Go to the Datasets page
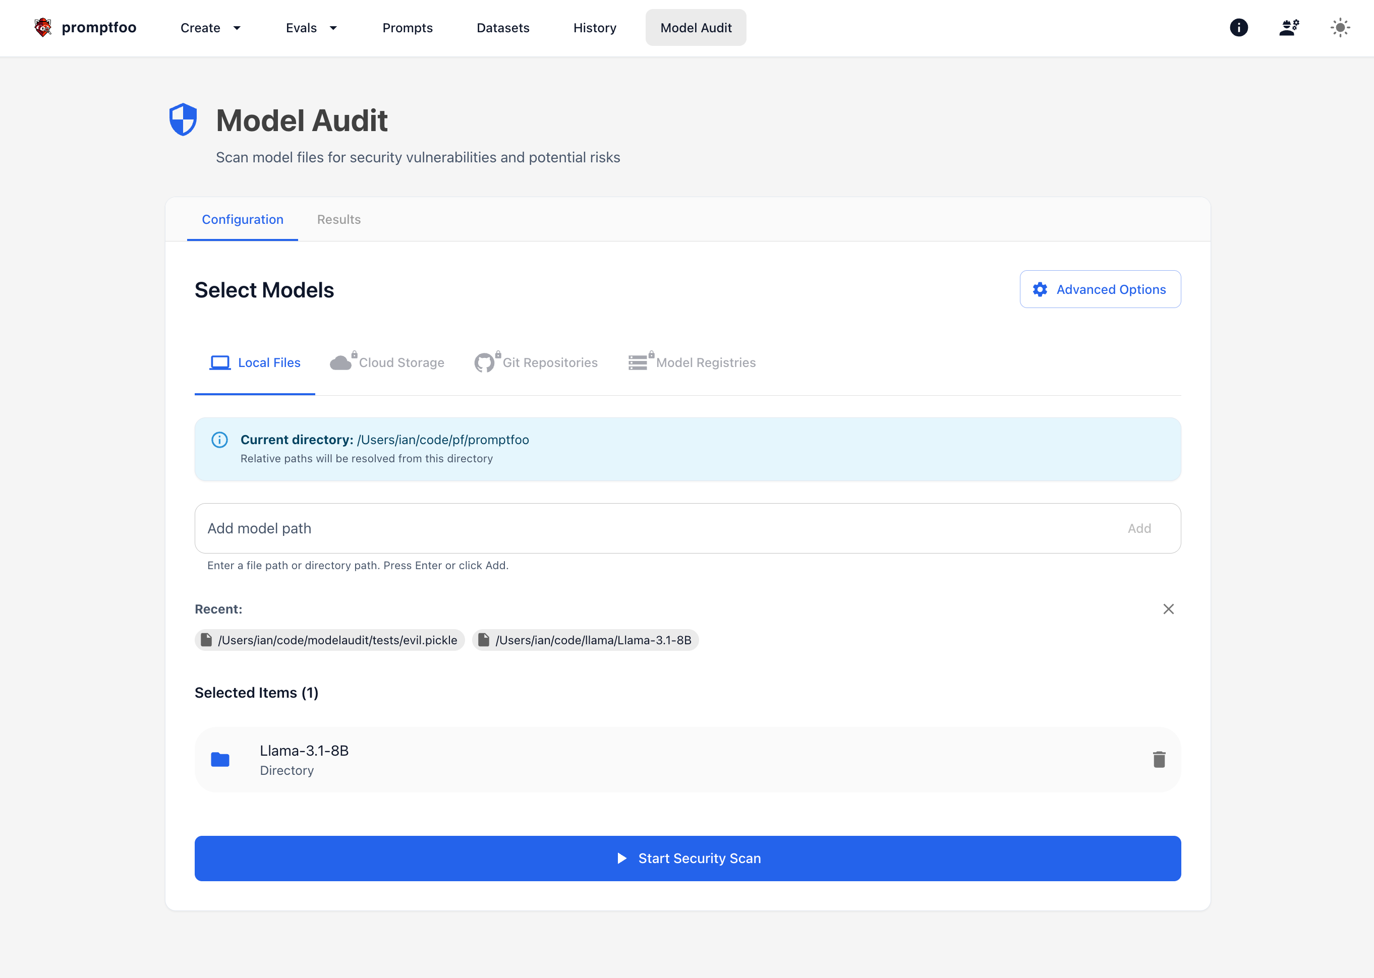Viewport: 1374px width, 978px height. coord(502,28)
